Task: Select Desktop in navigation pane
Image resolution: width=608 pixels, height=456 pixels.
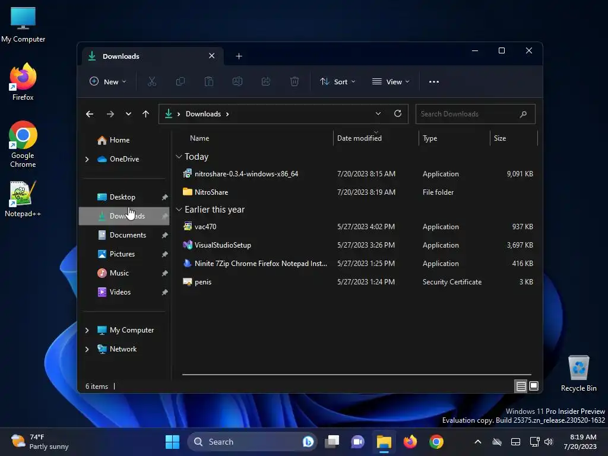Action: (124, 197)
